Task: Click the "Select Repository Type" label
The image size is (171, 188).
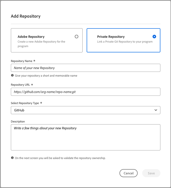Action: 25,103
